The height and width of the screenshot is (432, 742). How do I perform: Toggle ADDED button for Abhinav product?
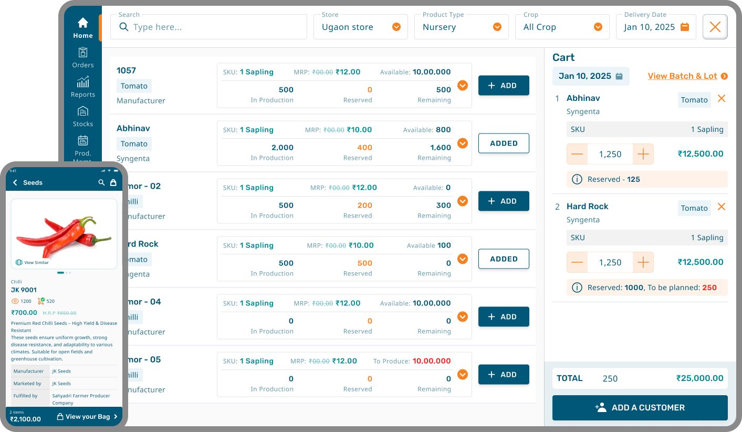point(503,143)
